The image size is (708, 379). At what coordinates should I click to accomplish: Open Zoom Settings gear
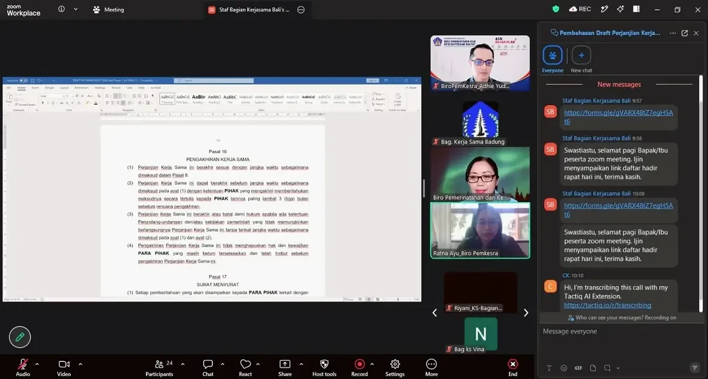tap(395, 367)
